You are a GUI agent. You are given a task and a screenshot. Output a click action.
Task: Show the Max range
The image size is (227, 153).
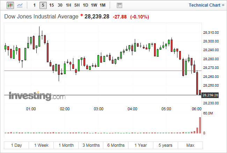click(190, 145)
